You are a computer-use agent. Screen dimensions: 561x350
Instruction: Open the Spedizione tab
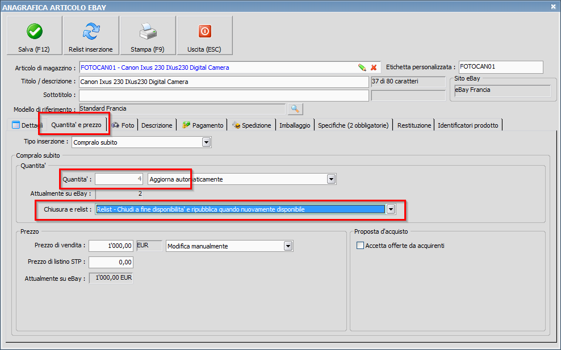252,125
